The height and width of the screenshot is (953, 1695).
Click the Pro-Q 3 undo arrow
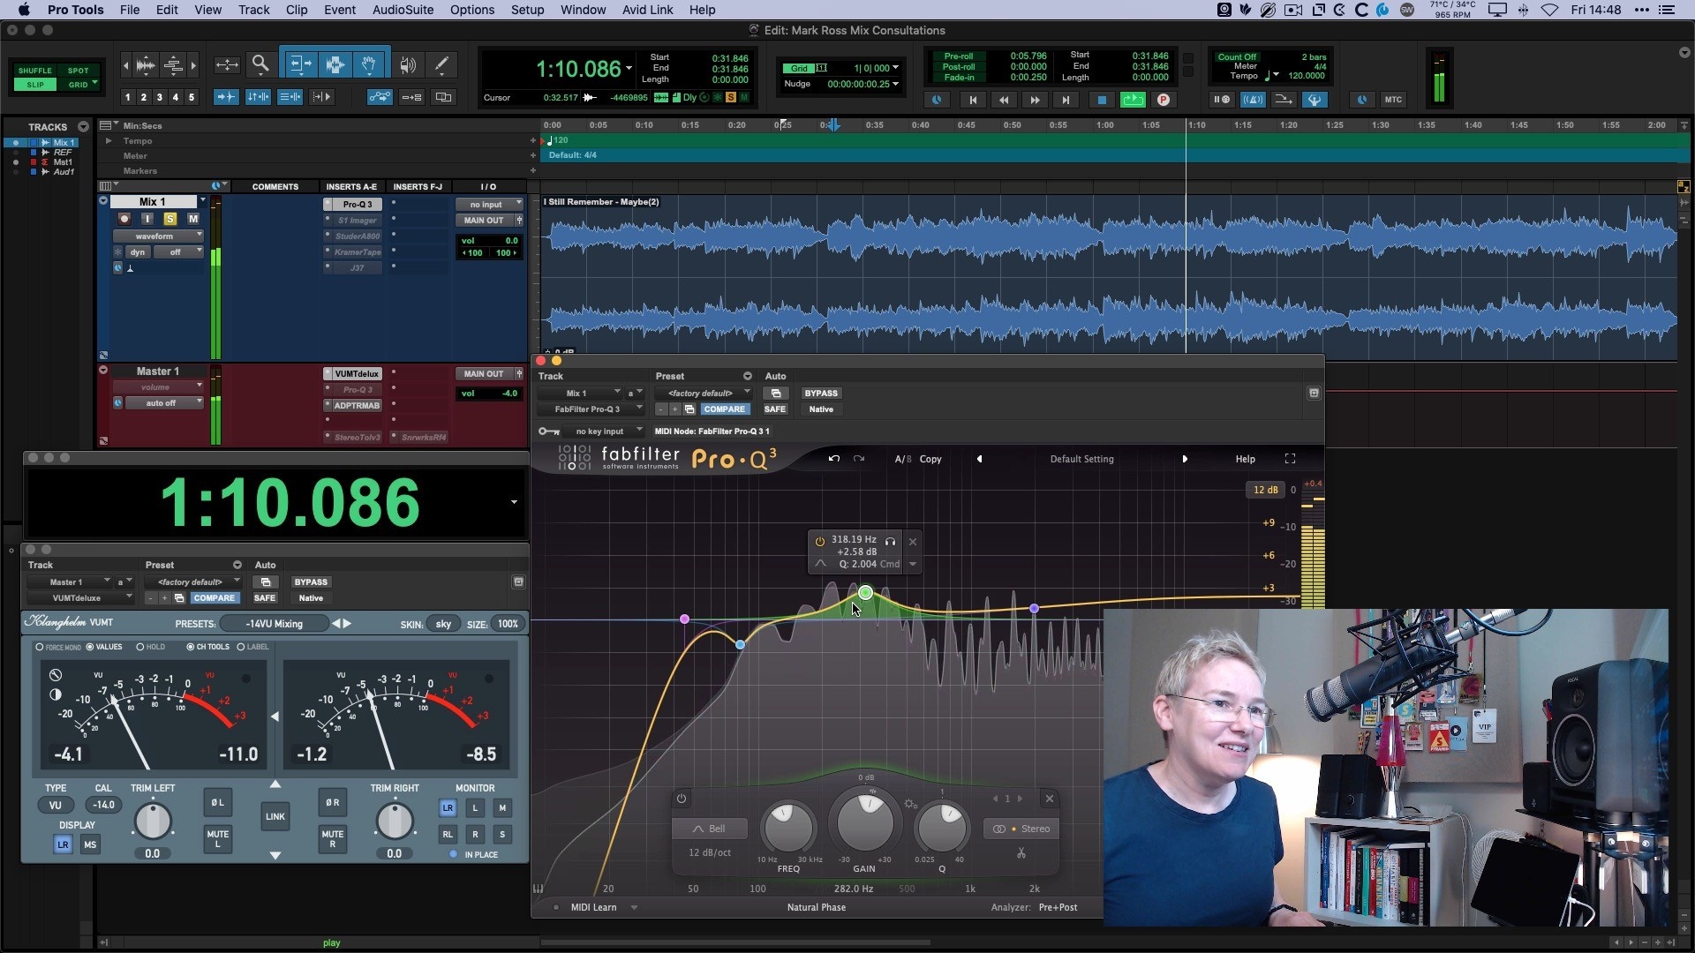(833, 459)
